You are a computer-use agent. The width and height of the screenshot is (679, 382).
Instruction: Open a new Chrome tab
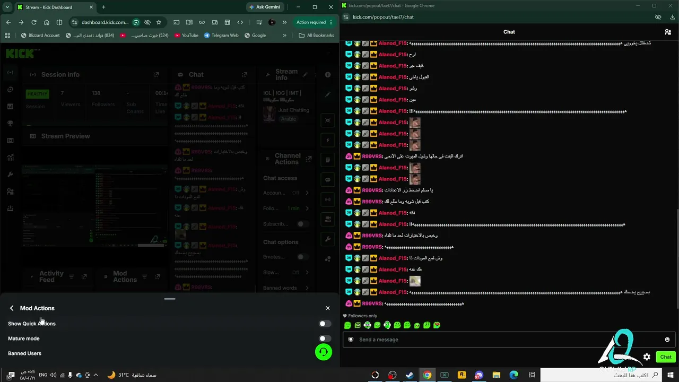coord(103,7)
